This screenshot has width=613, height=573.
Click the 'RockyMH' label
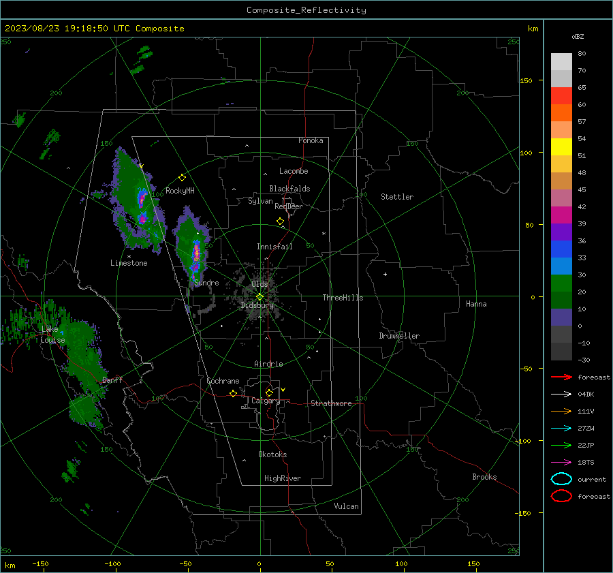[180, 191]
